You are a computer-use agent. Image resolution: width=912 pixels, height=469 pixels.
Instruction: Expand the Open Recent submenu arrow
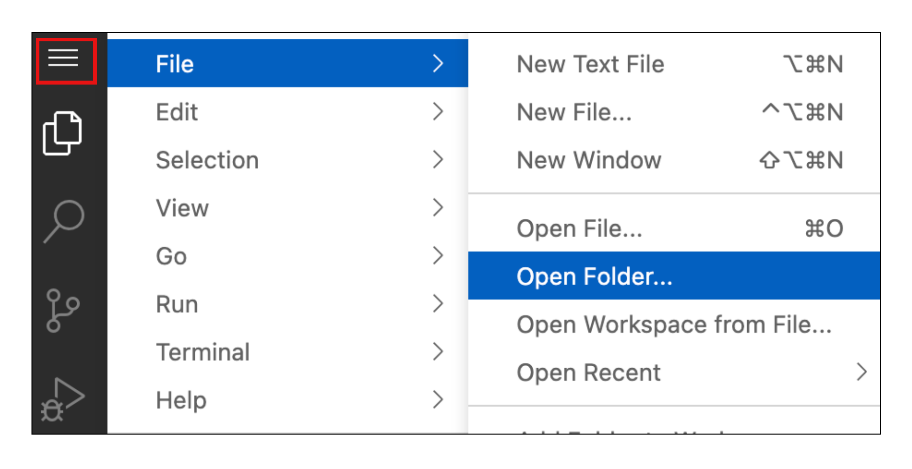861,372
